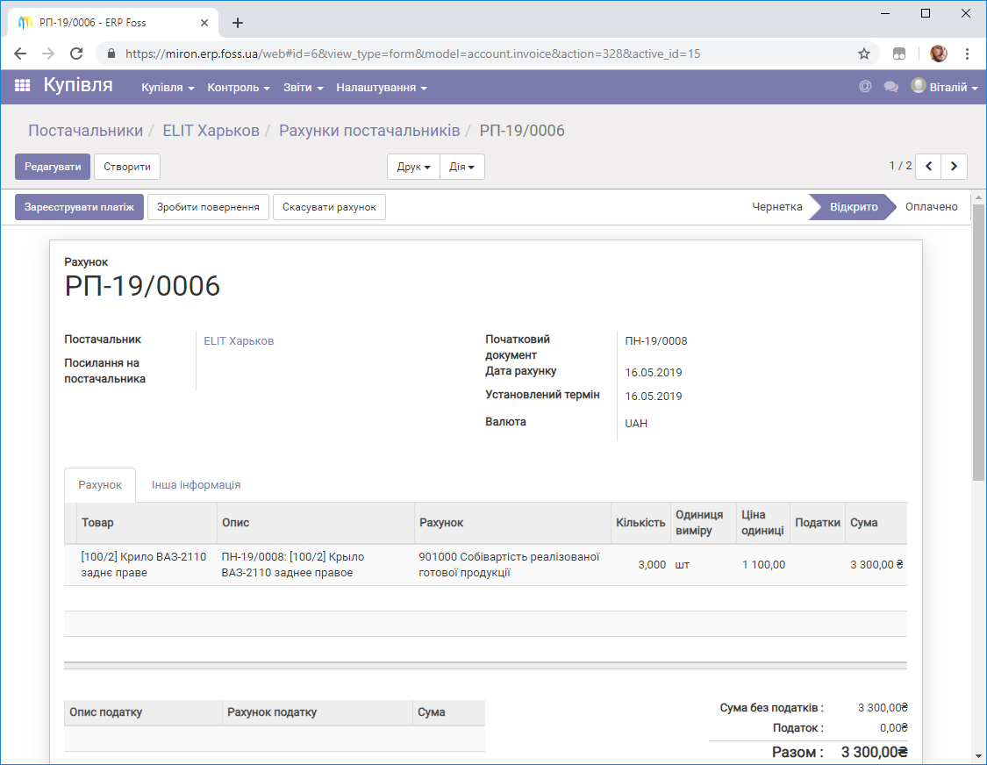Open the apps grid menu icon

click(22, 86)
